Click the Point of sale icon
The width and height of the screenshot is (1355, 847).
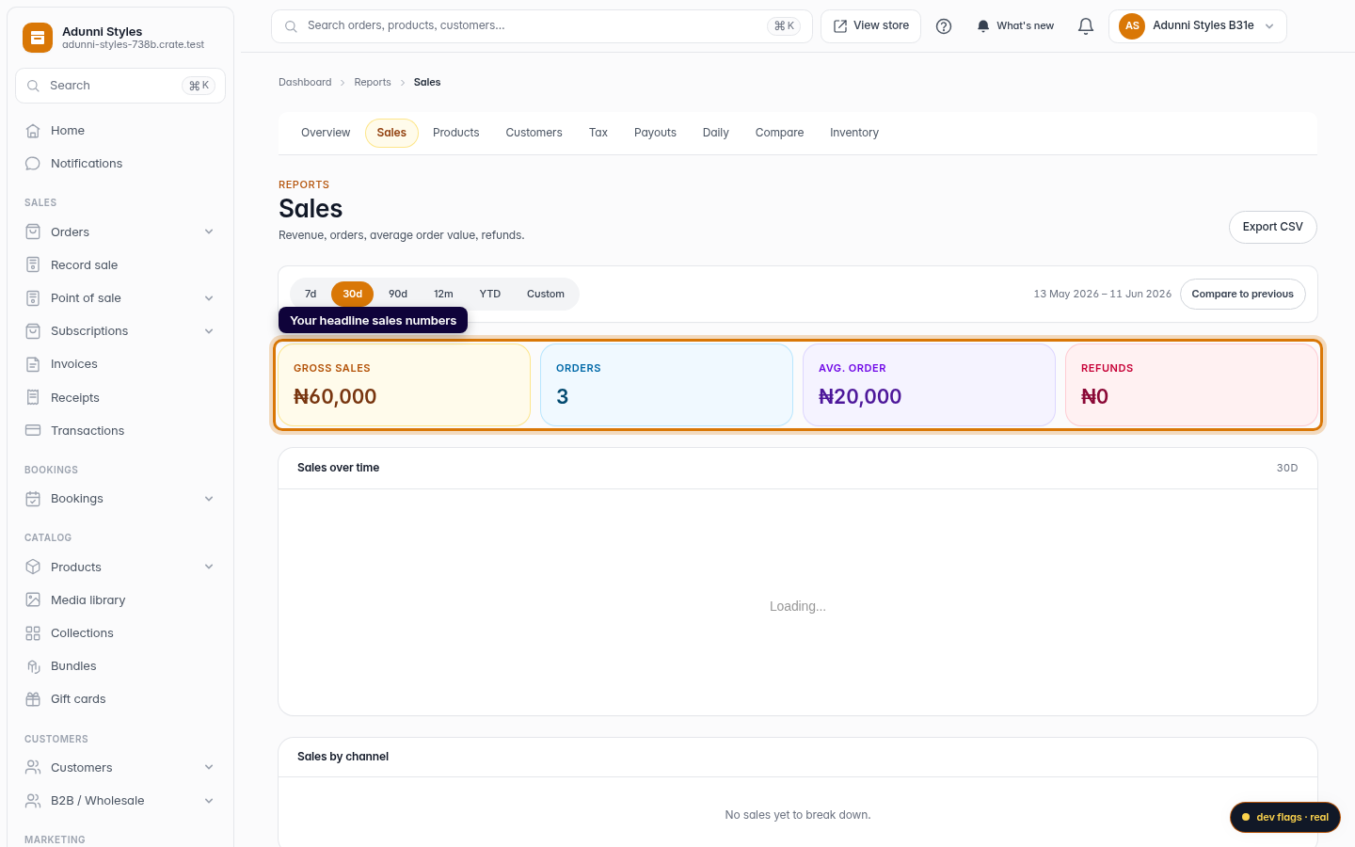(x=33, y=298)
